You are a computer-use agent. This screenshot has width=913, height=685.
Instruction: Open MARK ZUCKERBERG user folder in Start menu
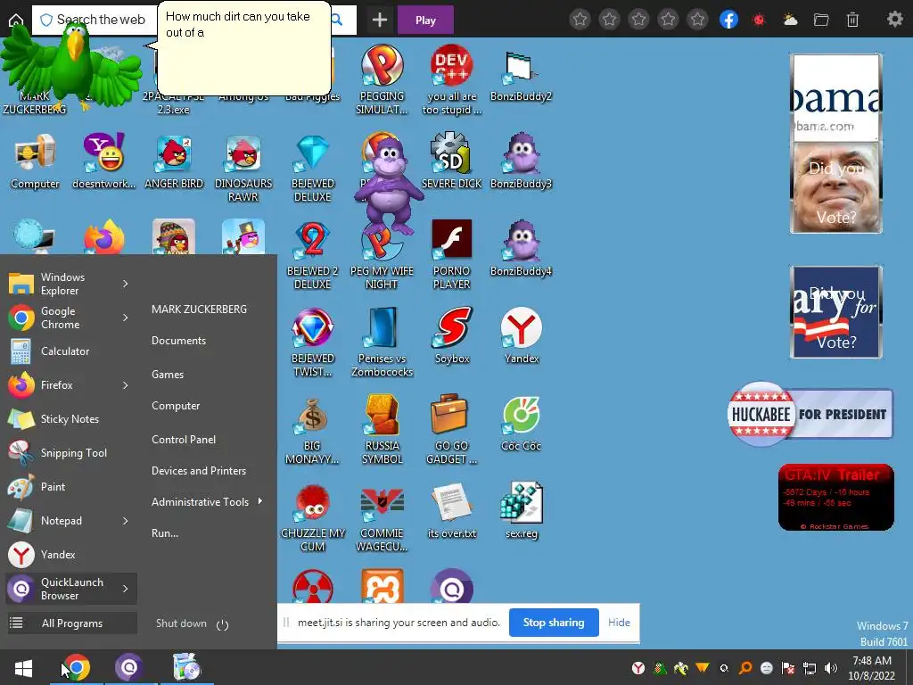pos(199,309)
